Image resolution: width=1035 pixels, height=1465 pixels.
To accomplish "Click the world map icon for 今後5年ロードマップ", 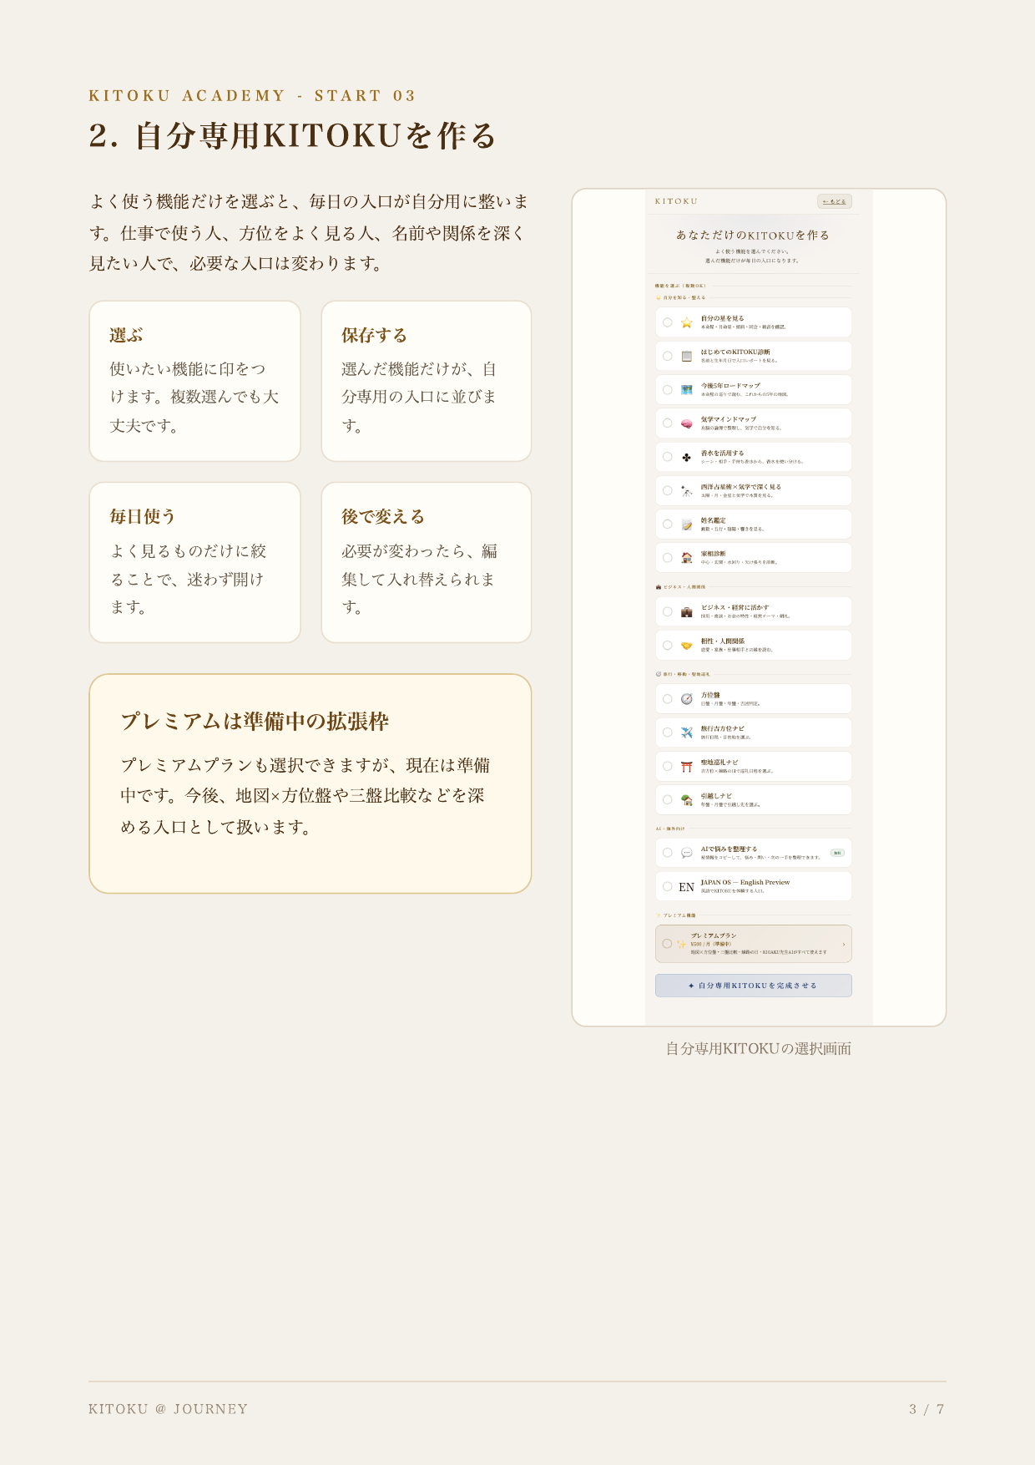I will [686, 390].
